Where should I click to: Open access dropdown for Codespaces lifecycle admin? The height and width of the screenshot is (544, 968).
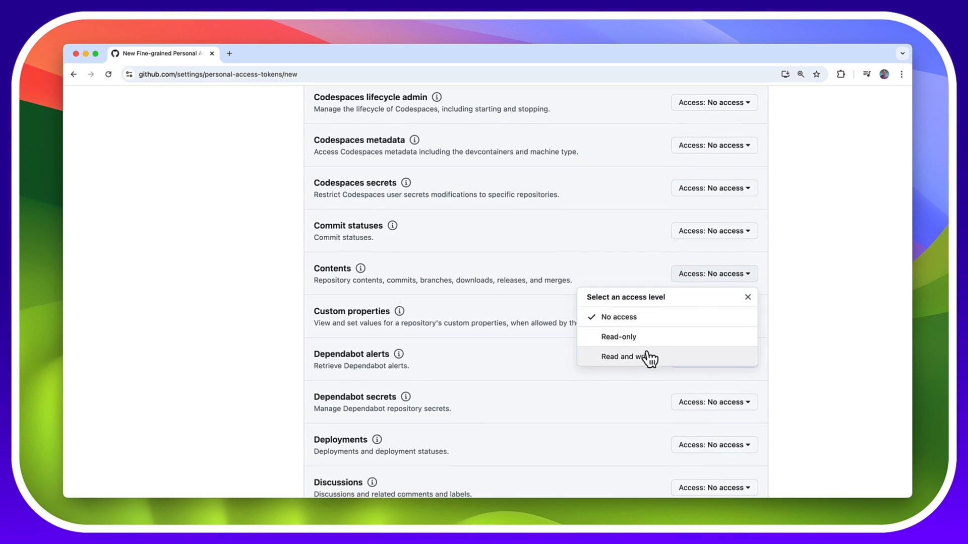(714, 103)
